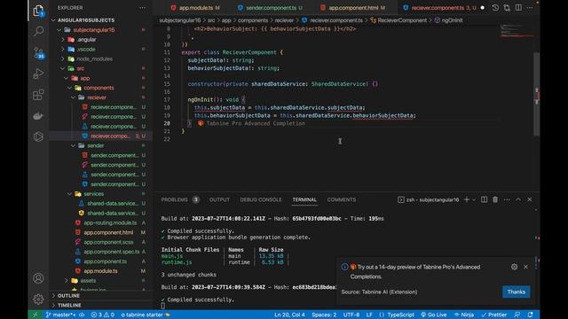
Task: Click the open changes icon in editor toolbar
Action: point(507,8)
